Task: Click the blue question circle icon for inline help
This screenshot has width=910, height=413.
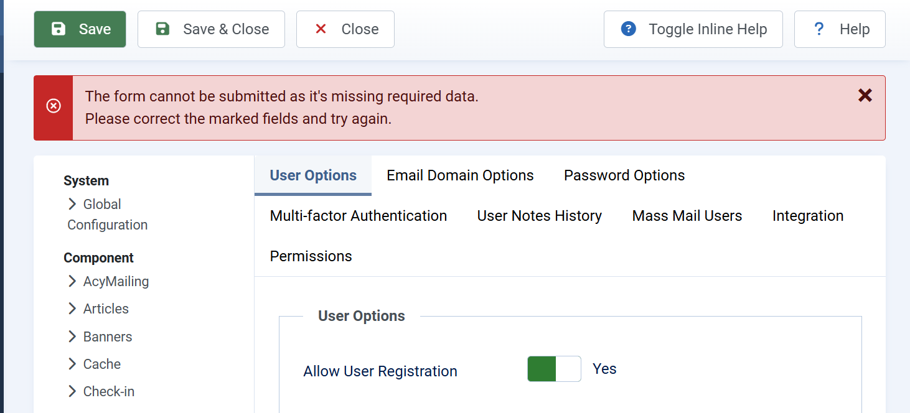Action: (629, 29)
